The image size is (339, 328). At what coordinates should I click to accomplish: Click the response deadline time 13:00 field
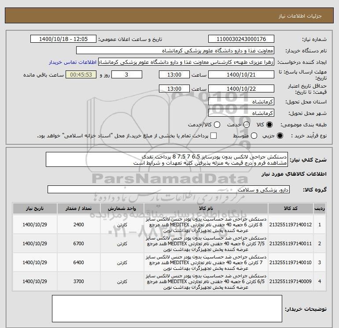[174, 75]
